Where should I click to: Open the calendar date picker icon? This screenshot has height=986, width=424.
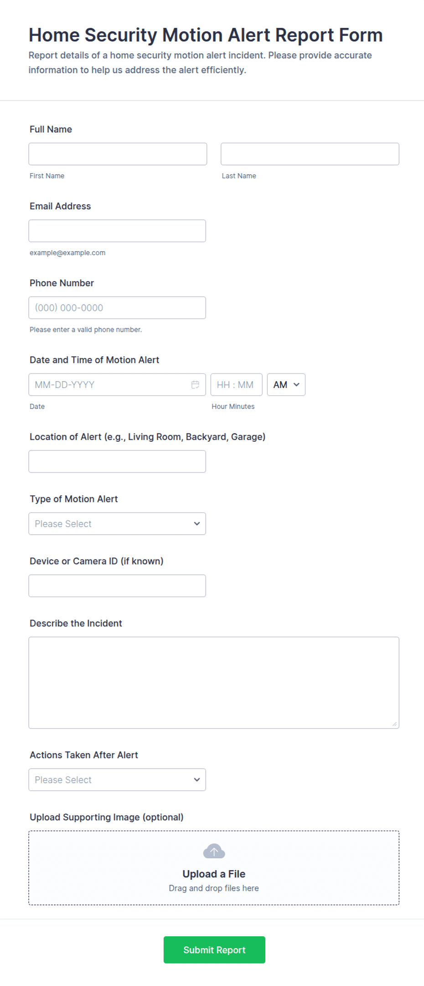[x=195, y=385]
